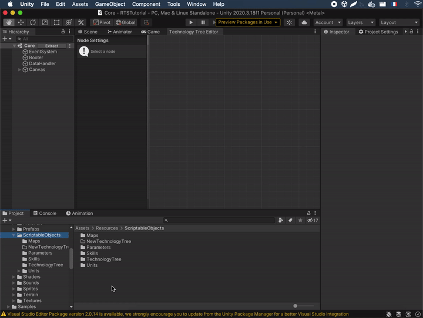Image resolution: width=423 pixels, height=318 pixels.
Task: Switch to Project Settings tab
Action: pyautogui.click(x=378, y=32)
